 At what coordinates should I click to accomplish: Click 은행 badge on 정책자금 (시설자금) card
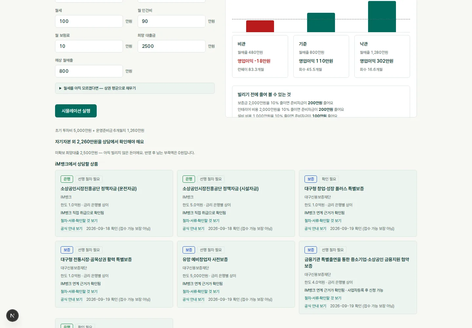pyautogui.click(x=189, y=179)
